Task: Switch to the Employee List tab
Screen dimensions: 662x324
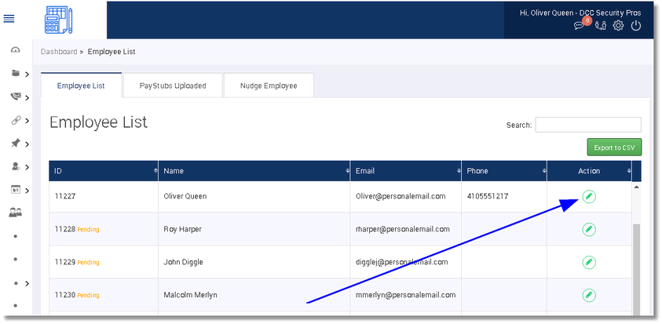Action: click(x=81, y=86)
